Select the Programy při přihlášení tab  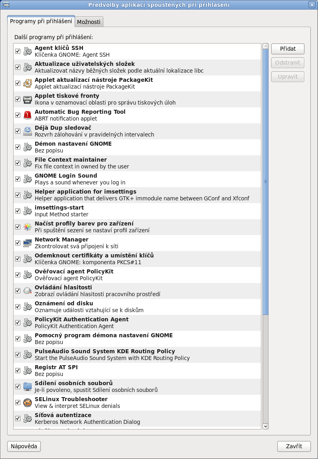(x=41, y=21)
